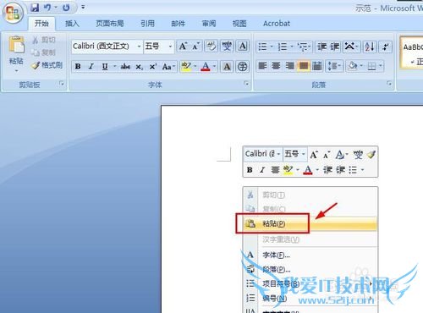Justify text in ribbon
The image size is (423, 313).
tap(303, 66)
